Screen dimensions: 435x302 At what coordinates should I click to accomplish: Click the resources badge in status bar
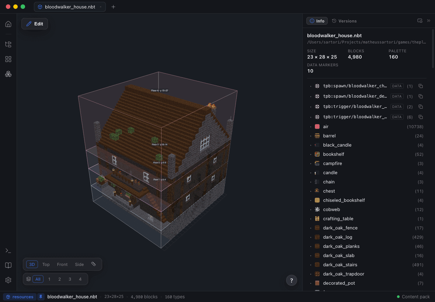[x=20, y=297]
